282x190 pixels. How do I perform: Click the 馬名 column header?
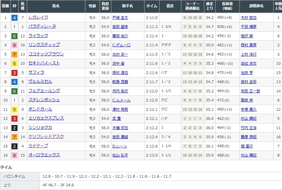pyautogui.click(x=56, y=6)
